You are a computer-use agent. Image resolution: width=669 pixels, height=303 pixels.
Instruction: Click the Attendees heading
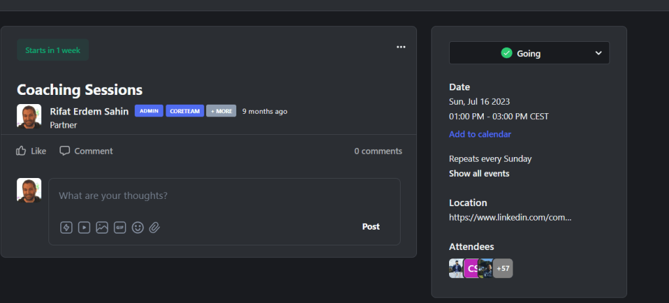pos(471,247)
